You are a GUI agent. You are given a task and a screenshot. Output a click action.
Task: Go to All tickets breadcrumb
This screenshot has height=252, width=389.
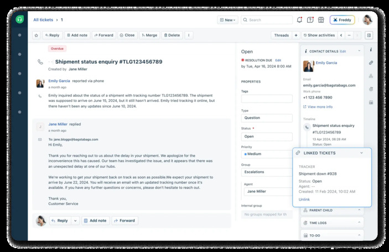[43, 20]
